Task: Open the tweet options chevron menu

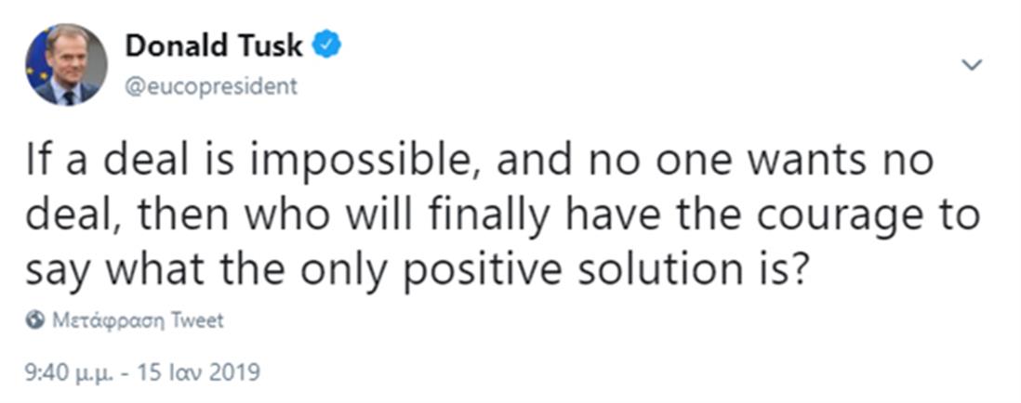Action: pos(972,65)
